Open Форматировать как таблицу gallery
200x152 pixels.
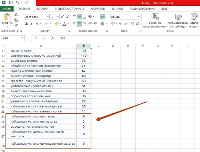point(178,20)
